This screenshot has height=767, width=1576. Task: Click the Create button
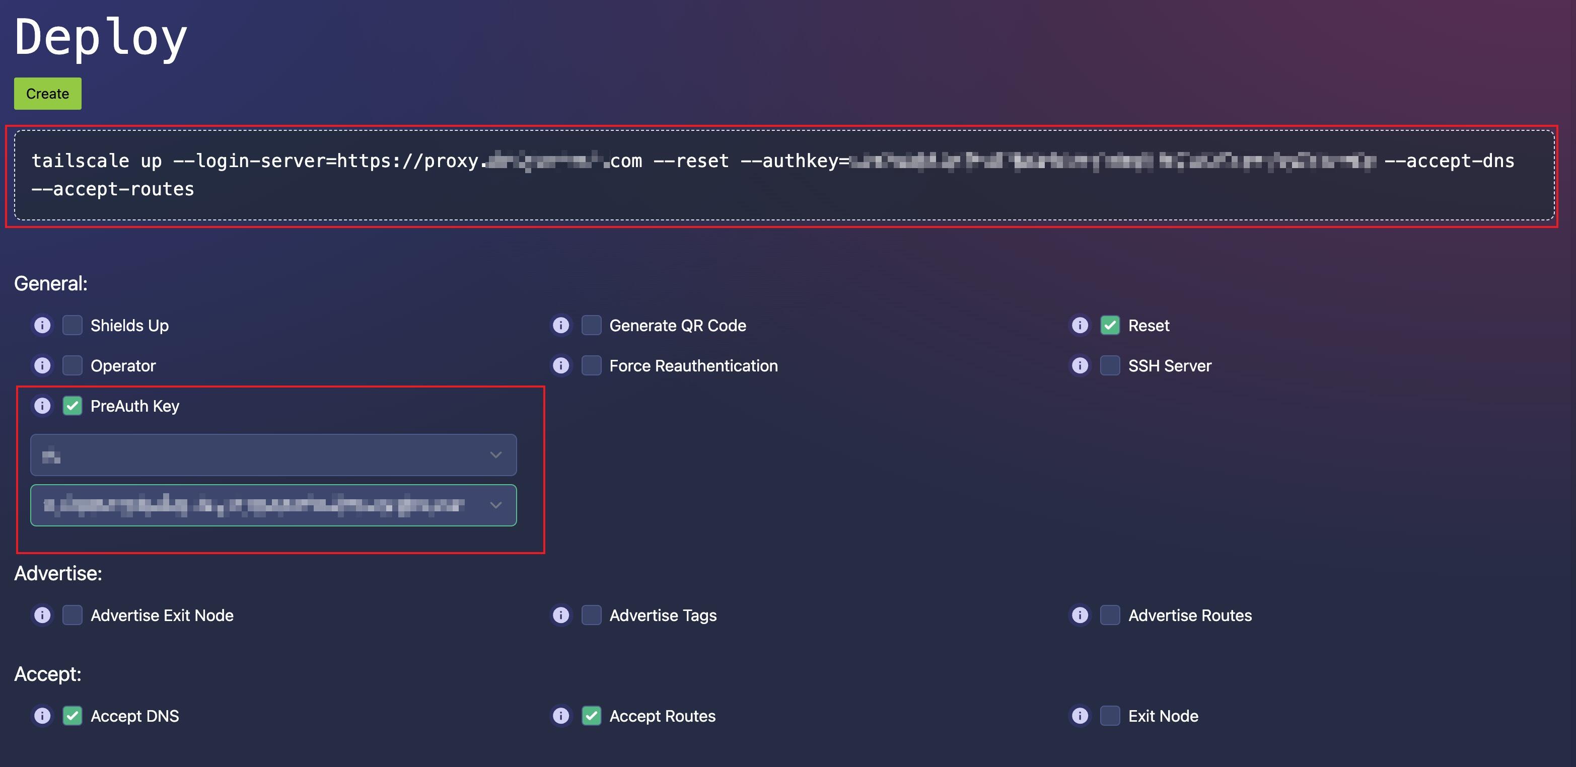(x=47, y=93)
